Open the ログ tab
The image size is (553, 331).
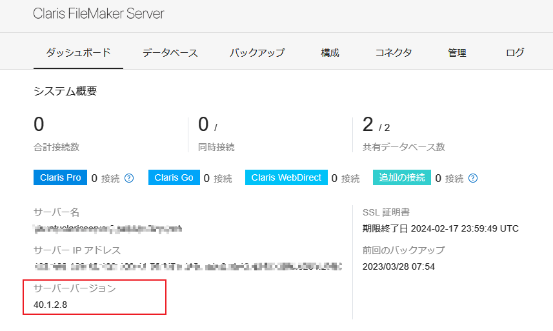point(515,53)
